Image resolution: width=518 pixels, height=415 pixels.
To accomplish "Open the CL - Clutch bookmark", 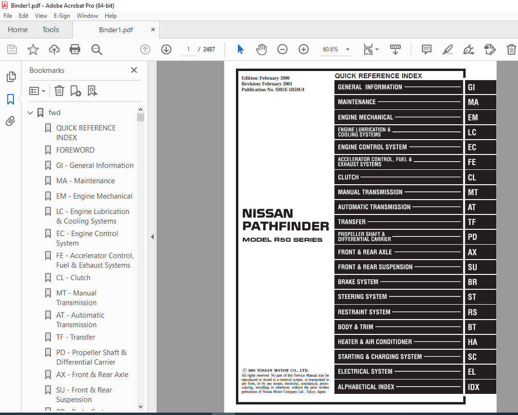I will pyautogui.click(x=73, y=278).
